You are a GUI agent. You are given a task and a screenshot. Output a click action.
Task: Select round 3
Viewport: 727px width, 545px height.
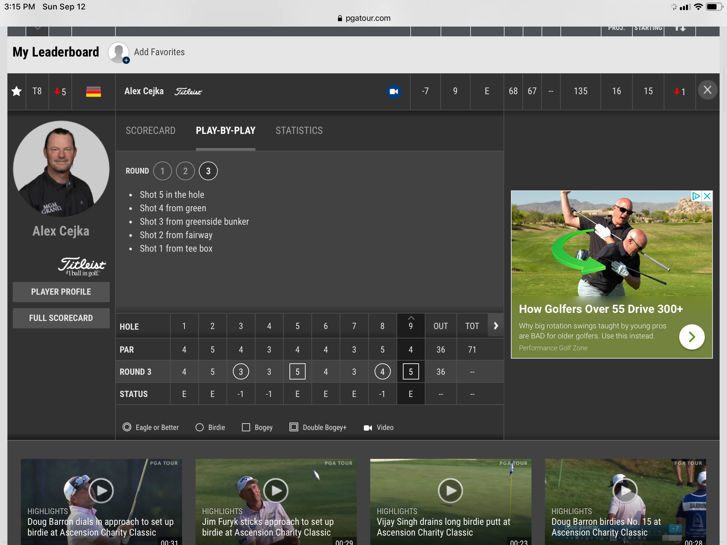[208, 171]
